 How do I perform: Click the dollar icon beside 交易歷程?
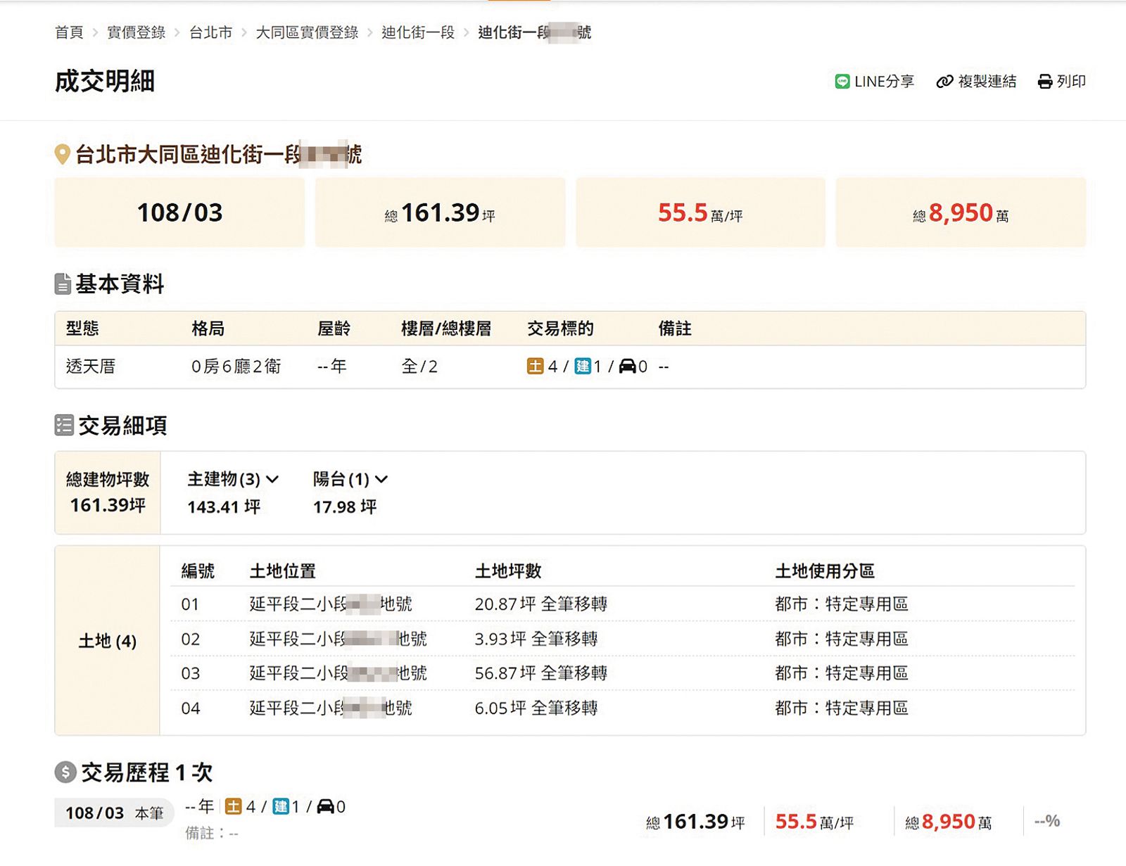click(65, 772)
